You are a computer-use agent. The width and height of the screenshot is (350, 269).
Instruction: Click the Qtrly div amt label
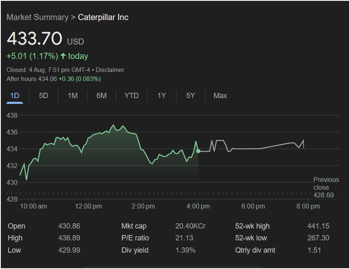[x=255, y=250]
